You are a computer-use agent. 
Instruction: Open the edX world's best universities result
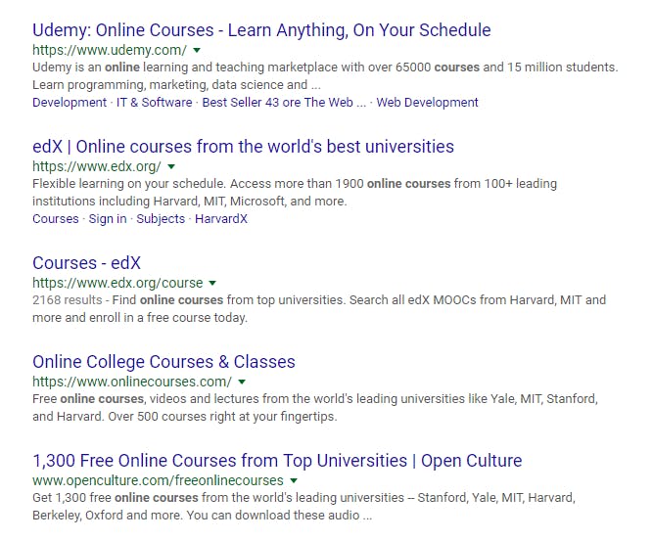point(243,147)
